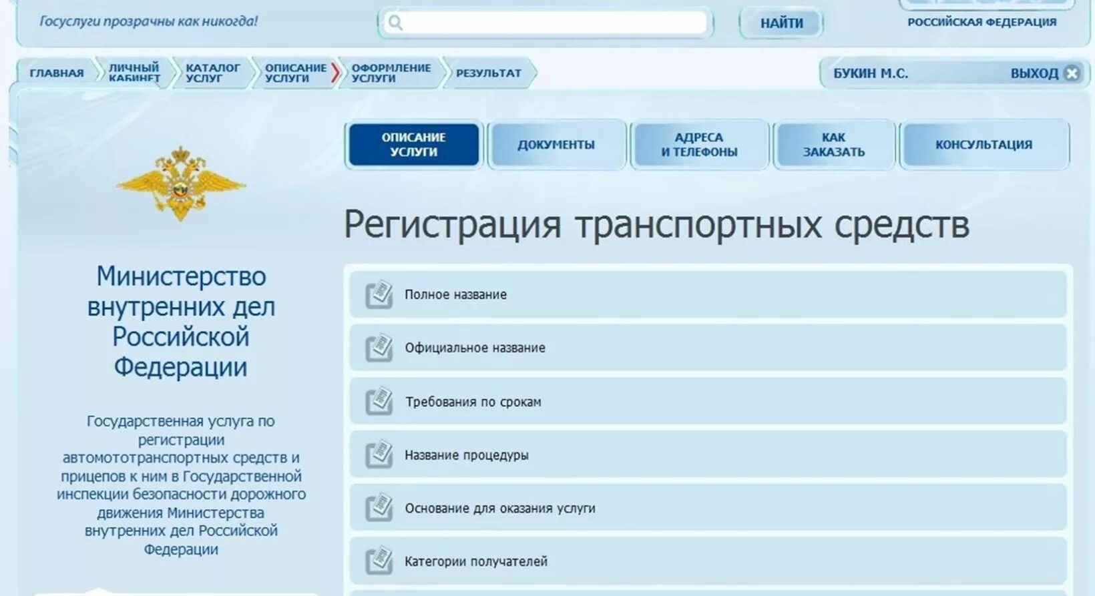Click Министерство внутренних дел Российской Федерации heading
Image resolution: width=1095 pixels, height=596 pixels.
coord(181,322)
